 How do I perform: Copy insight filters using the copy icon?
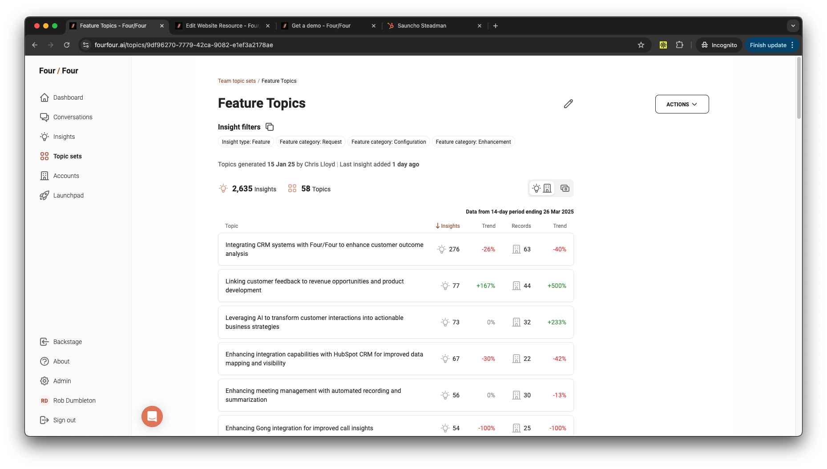pos(269,127)
